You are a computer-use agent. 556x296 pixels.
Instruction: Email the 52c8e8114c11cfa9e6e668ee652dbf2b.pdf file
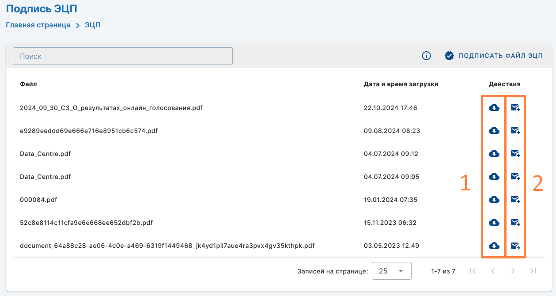515,223
